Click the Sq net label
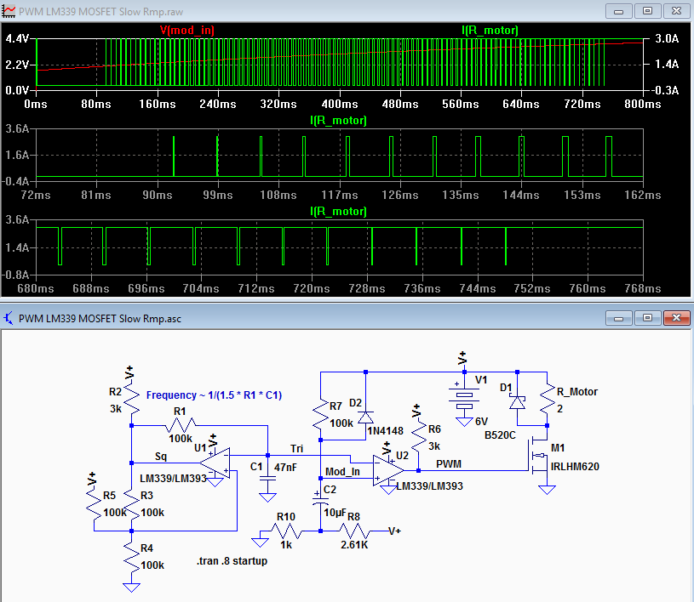Image resolution: width=694 pixels, height=602 pixels. tap(161, 456)
